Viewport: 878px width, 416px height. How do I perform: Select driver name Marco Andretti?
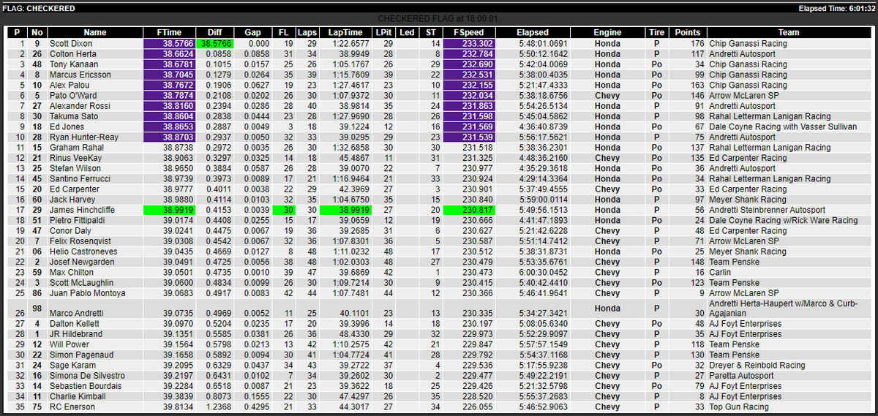pos(77,314)
